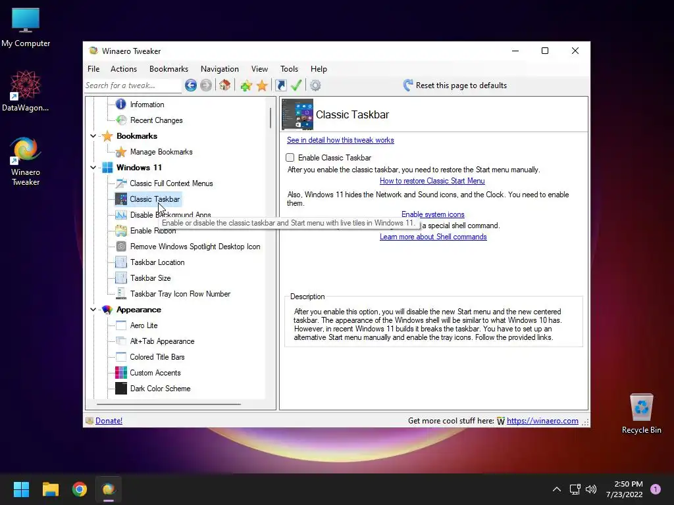This screenshot has height=505, width=674.
Task: Open 'Learn more about Shell commands' link
Action: (x=433, y=237)
